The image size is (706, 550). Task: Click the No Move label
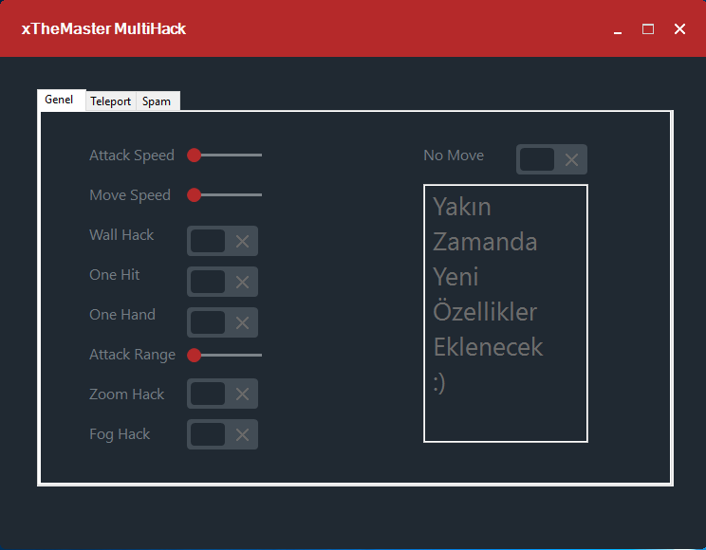coord(454,156)
